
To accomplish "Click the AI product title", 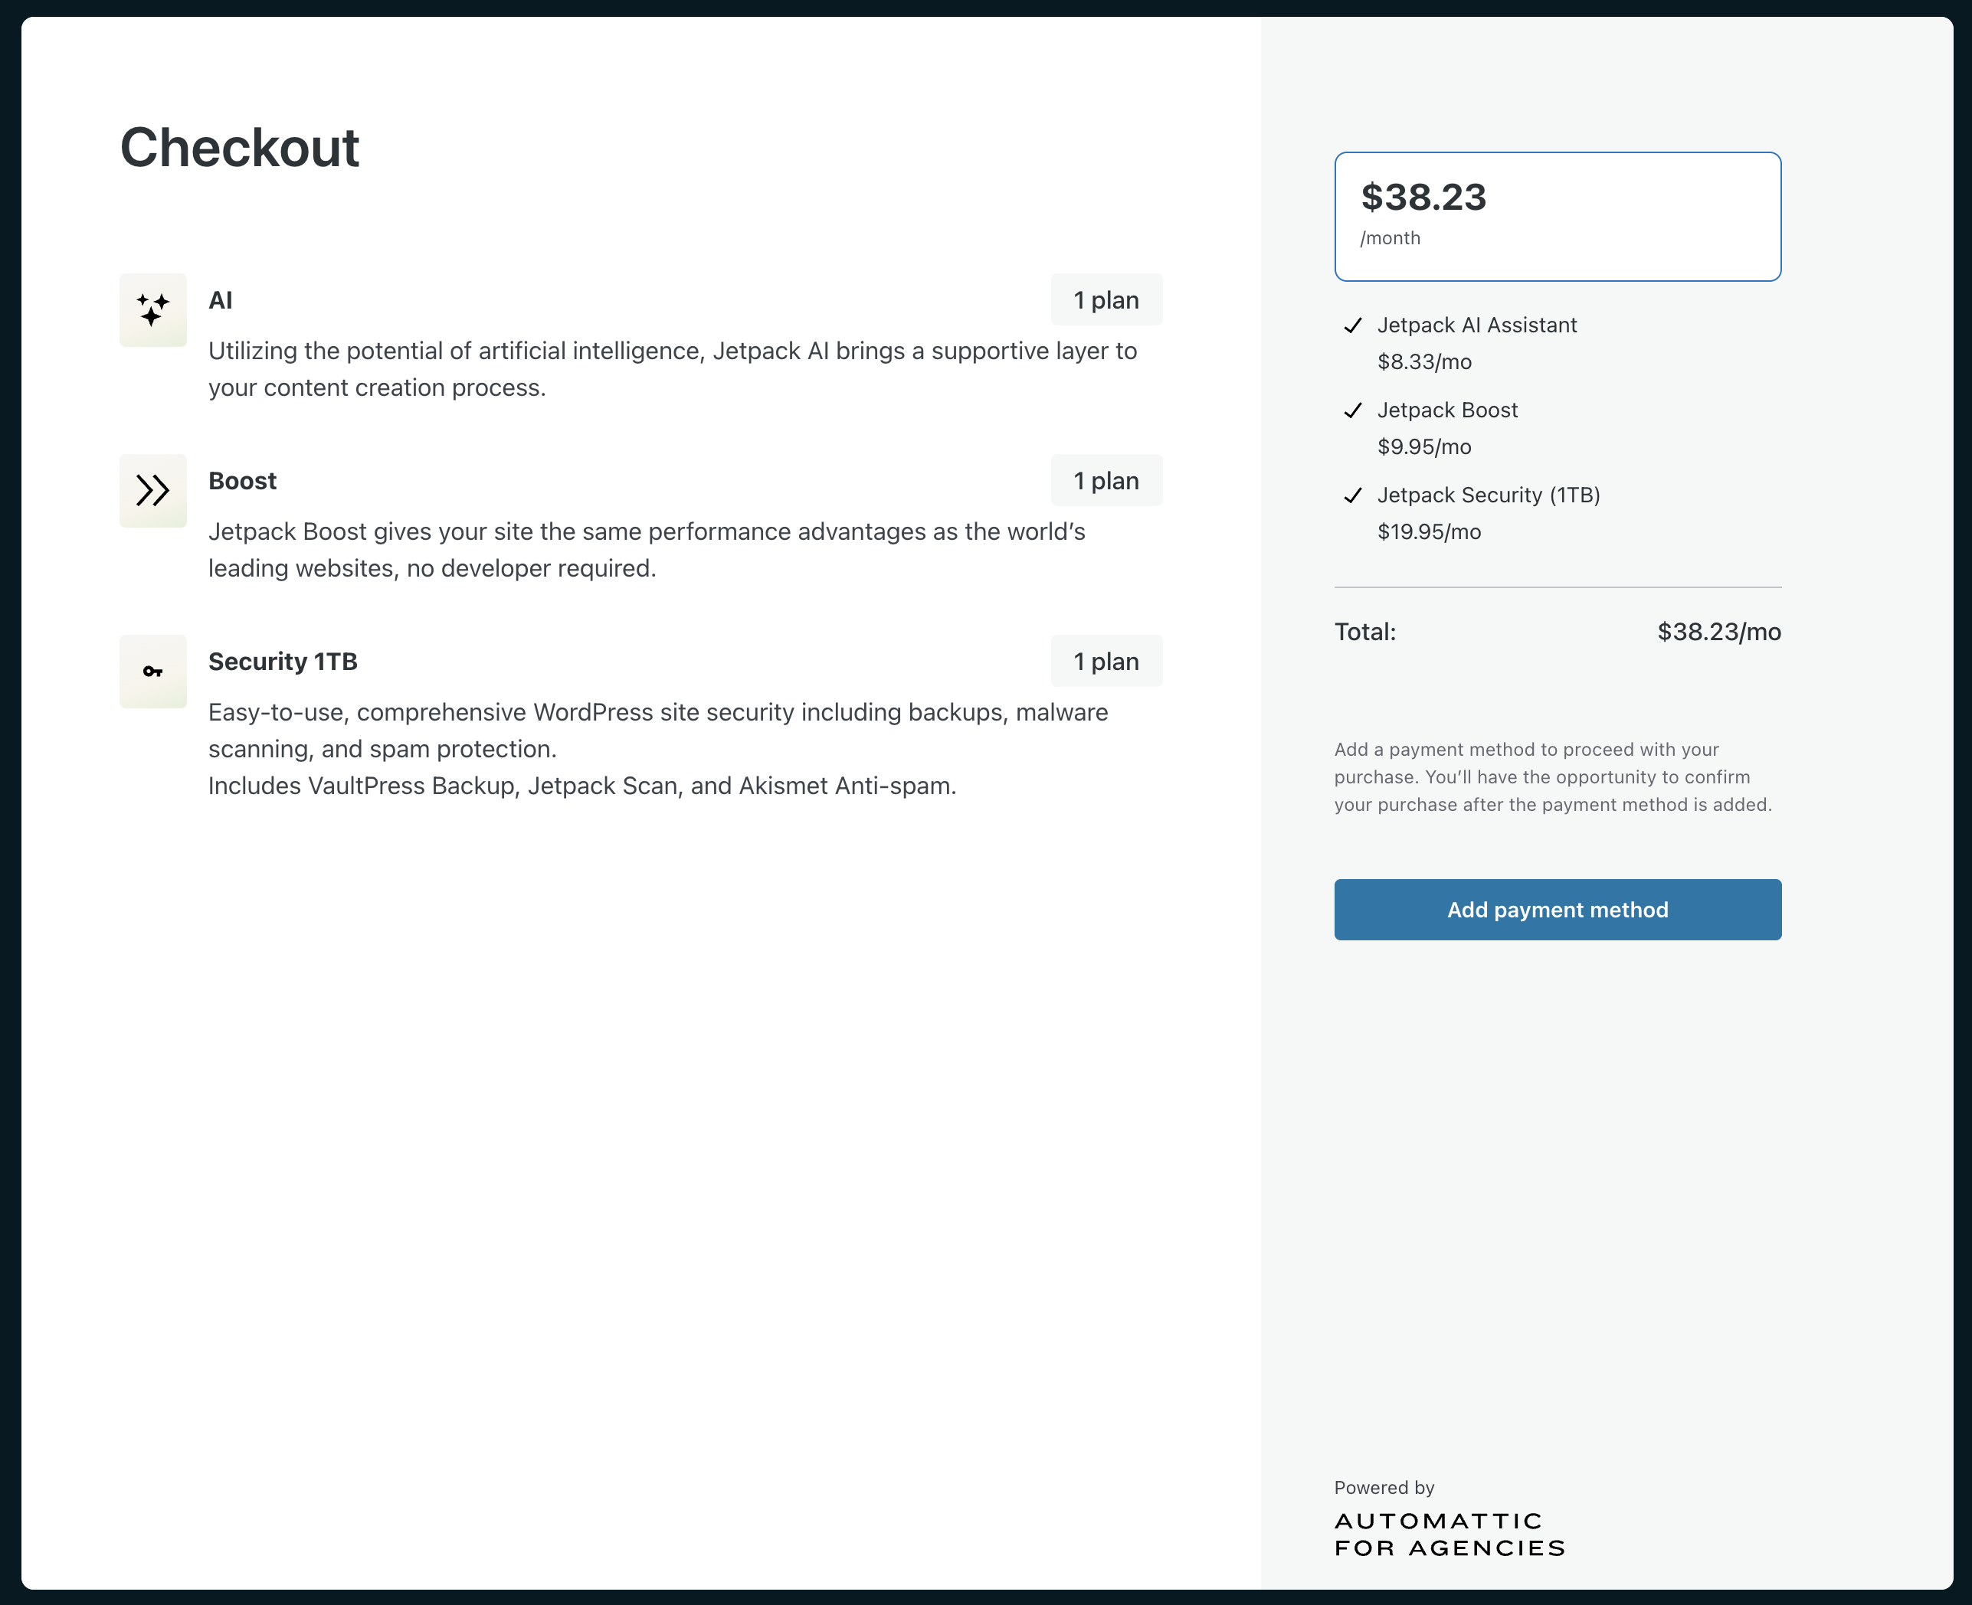I will tap(220, 300).
